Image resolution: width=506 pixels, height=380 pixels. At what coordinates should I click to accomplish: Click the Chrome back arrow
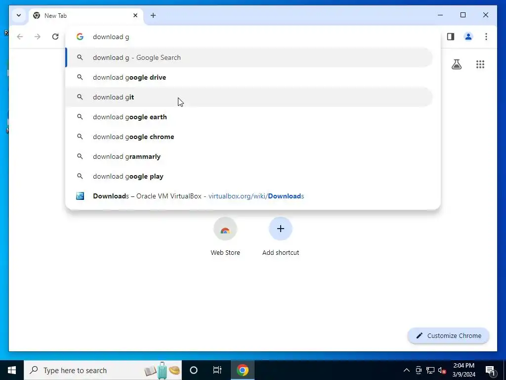tap(20, 37)
